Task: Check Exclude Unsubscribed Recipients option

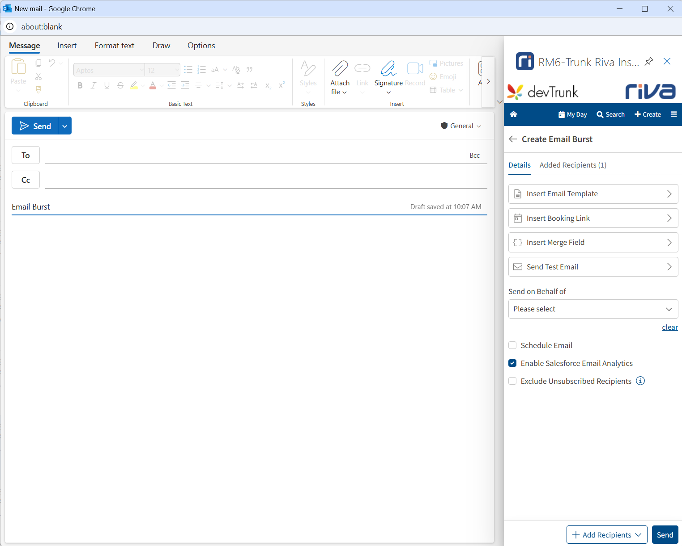Action: point(513,381)
